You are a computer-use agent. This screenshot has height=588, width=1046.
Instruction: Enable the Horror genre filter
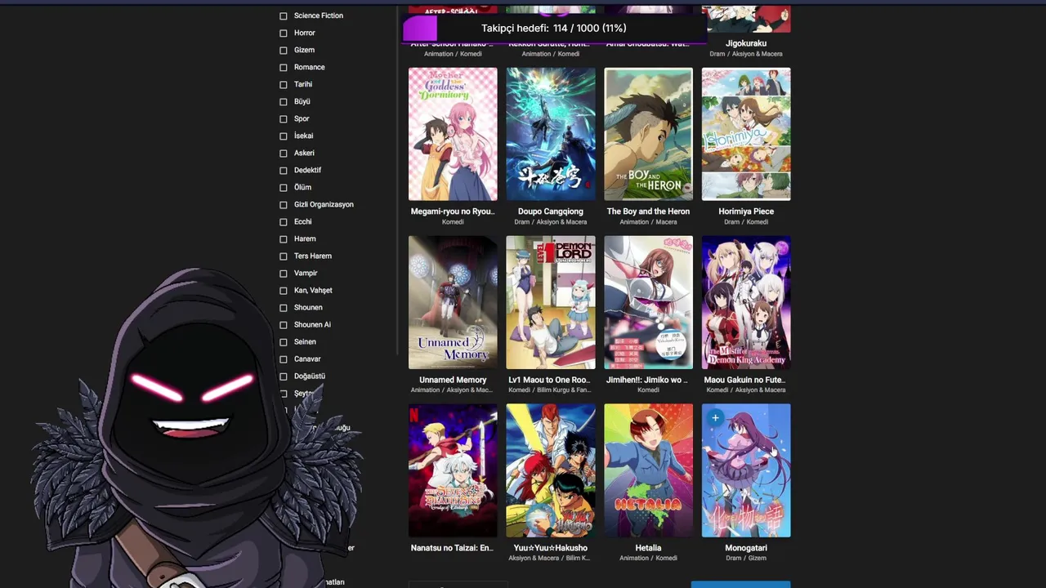(x=284, y=33)
